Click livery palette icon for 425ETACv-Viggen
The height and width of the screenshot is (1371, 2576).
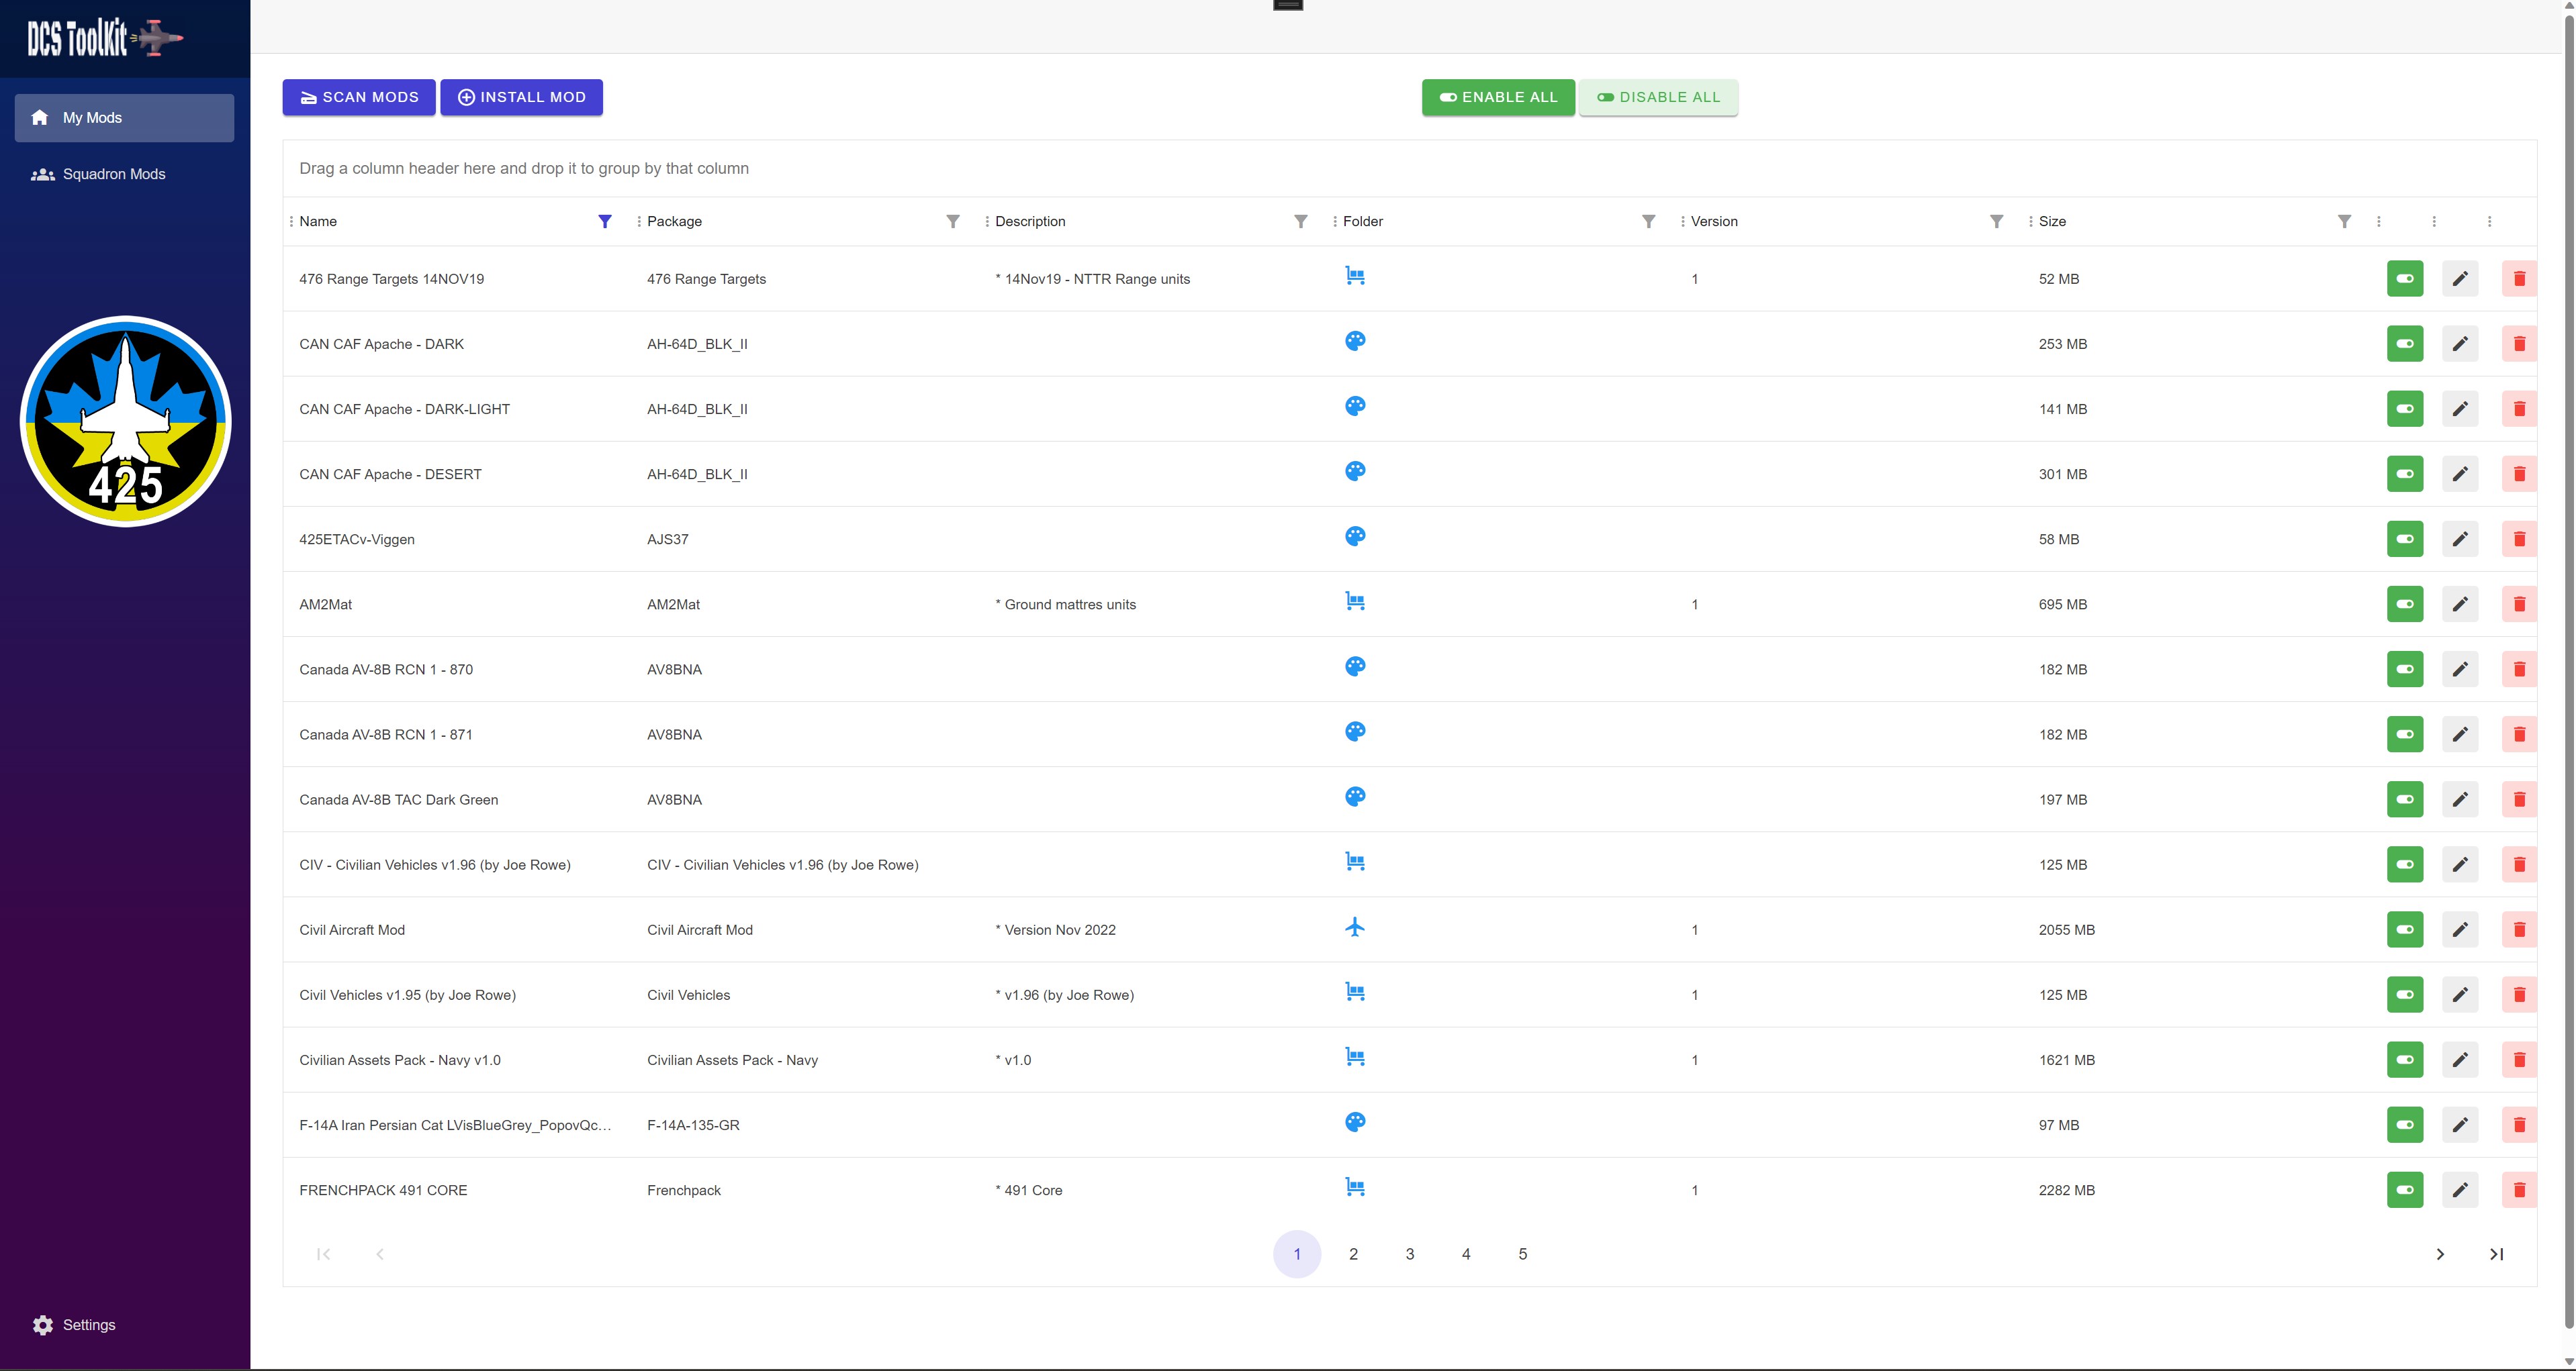pyautogui.click(x=1355, y=536)
